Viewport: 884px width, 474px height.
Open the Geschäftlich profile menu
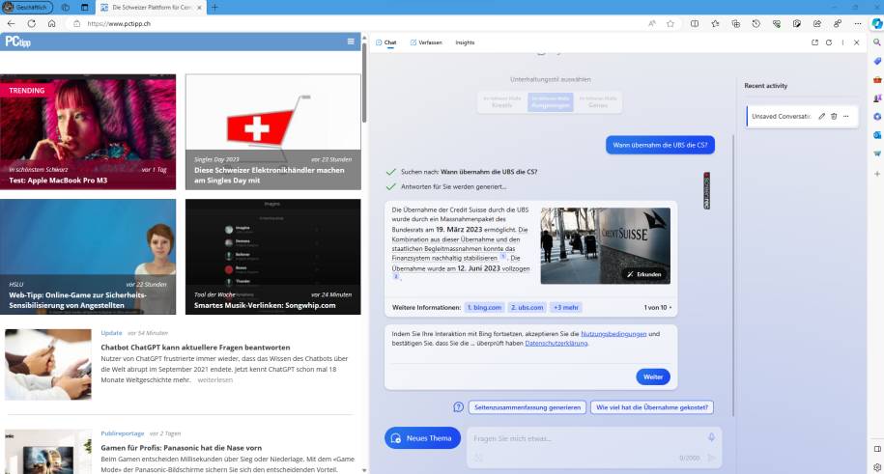[27, 8]
